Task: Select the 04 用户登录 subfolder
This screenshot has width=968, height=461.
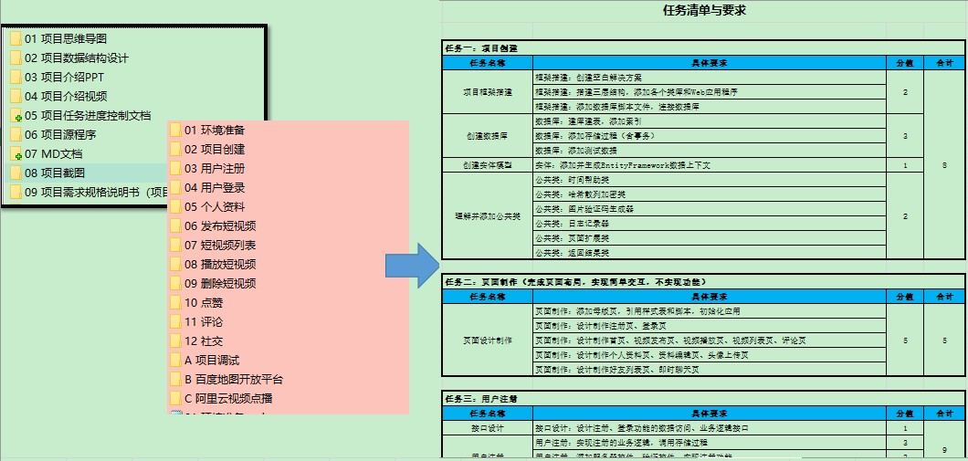Action: pos(215,188)
